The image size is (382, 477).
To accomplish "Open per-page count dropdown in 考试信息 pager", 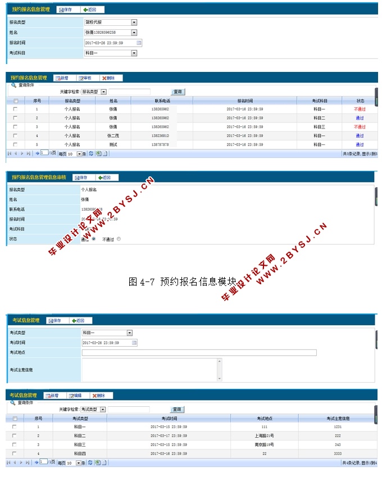I will pos(78,463).
